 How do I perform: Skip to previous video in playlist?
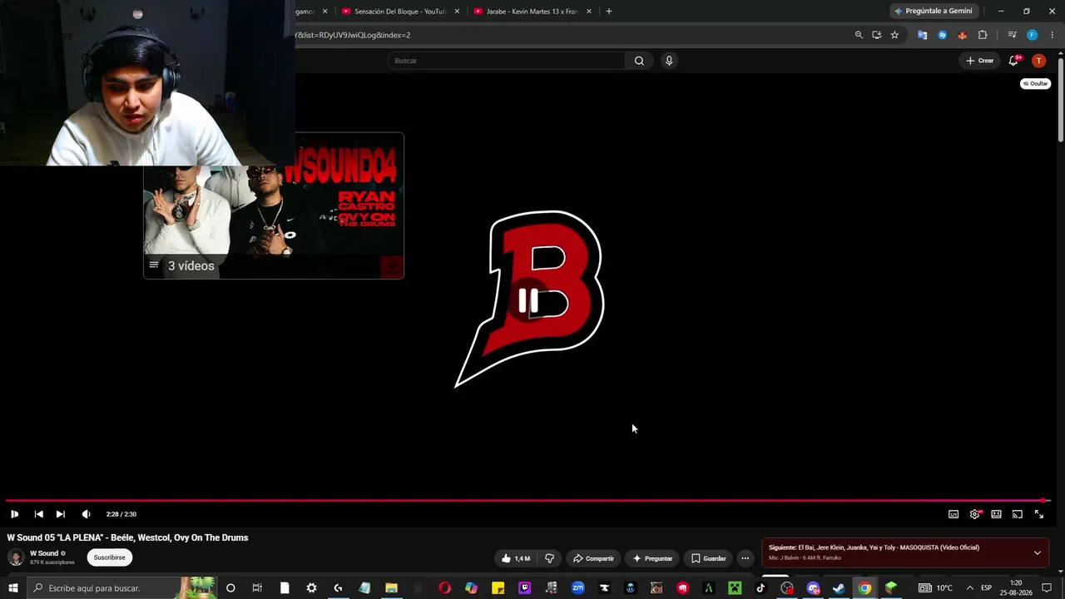click(x=38, y=514)
